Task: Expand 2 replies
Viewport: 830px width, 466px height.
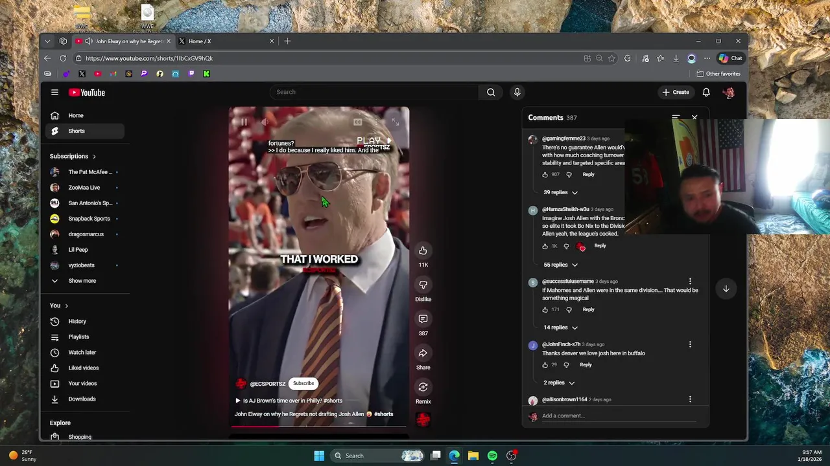Action: click(x=559, y=383)
